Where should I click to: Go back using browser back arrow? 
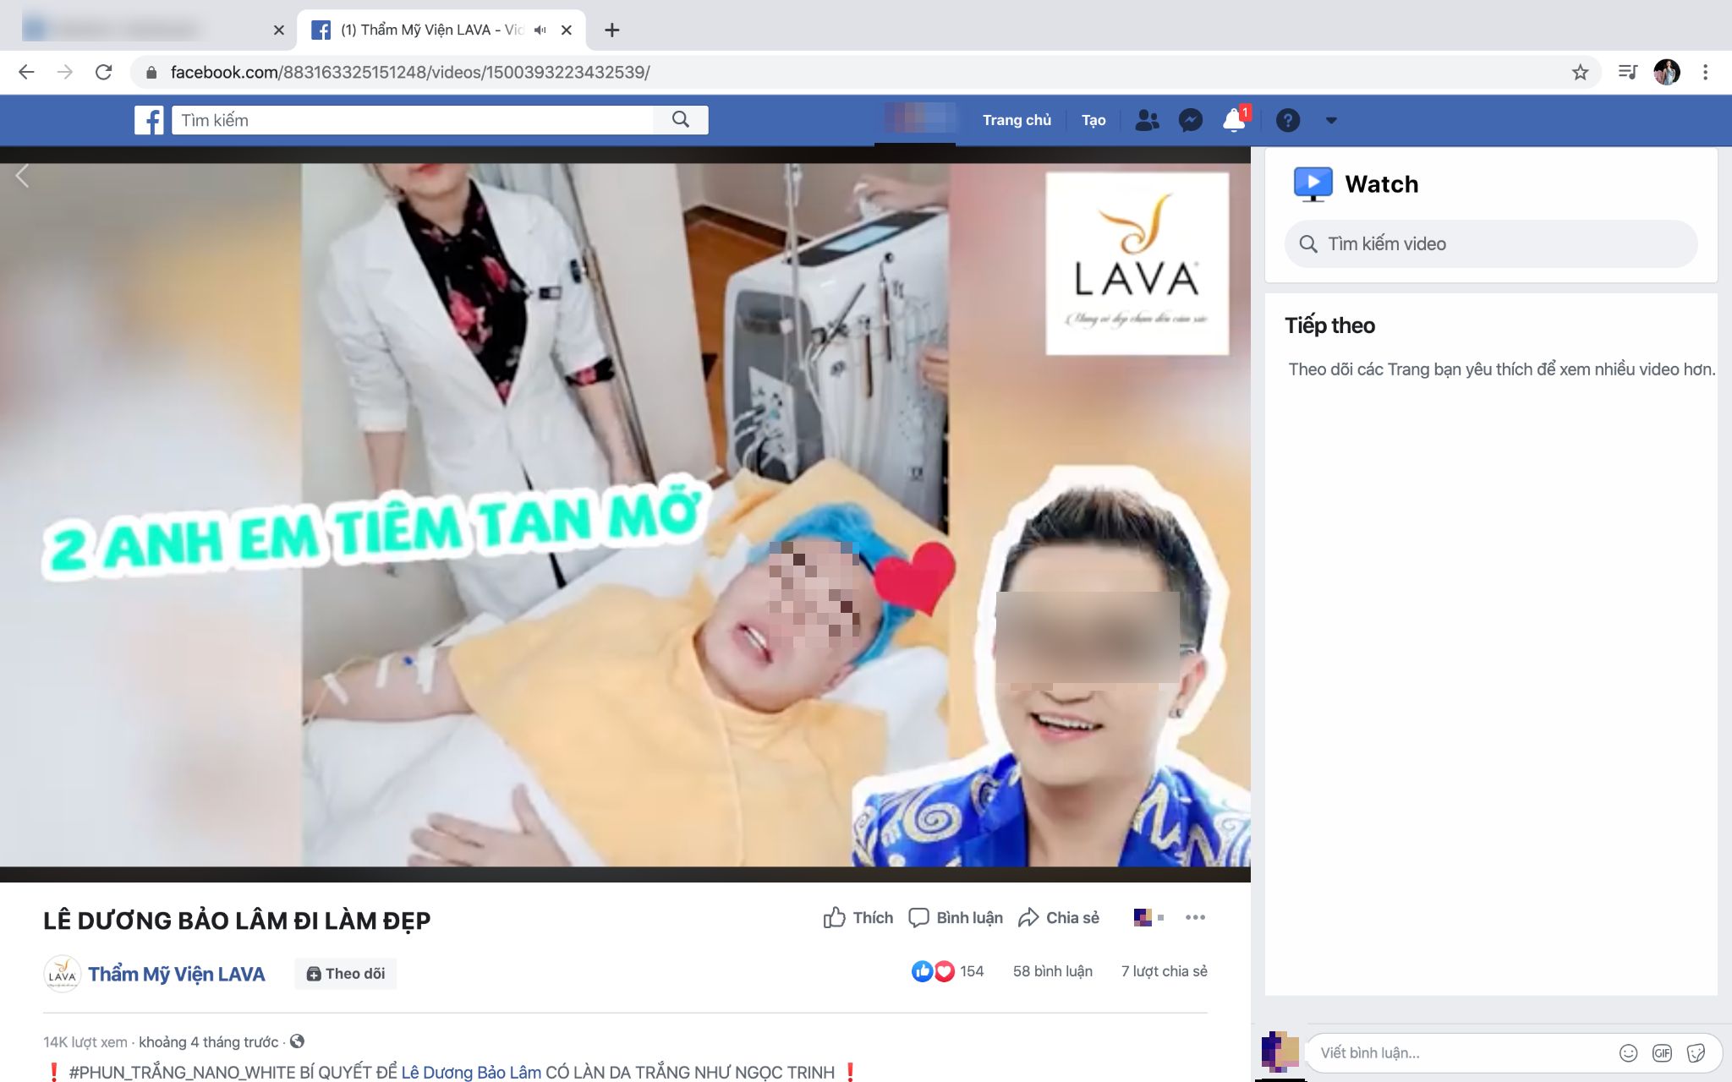coord(26,73)
